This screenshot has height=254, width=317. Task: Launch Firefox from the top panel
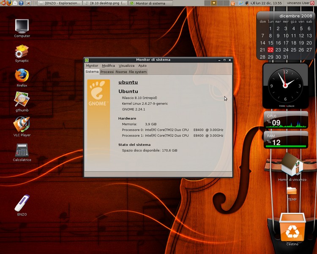pos(9,3)
